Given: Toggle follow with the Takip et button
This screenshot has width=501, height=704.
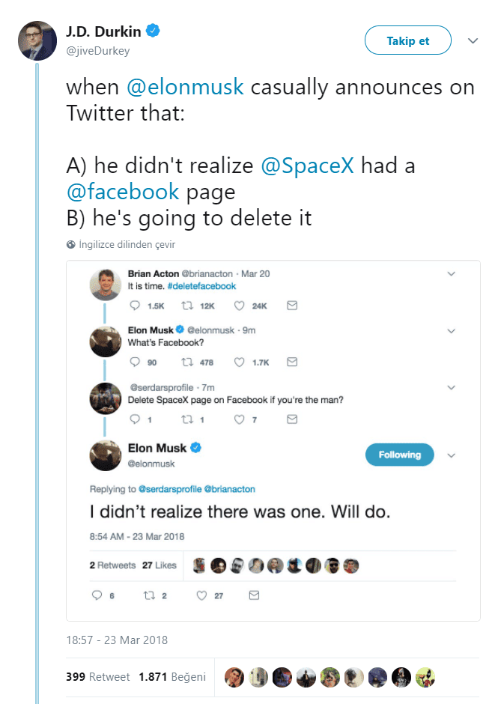Looking at the screenshot, I should 407,40.
